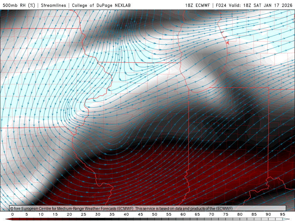Click legend value "75"
This screenshot has width=295, height=221.
(x=226, y=214)
